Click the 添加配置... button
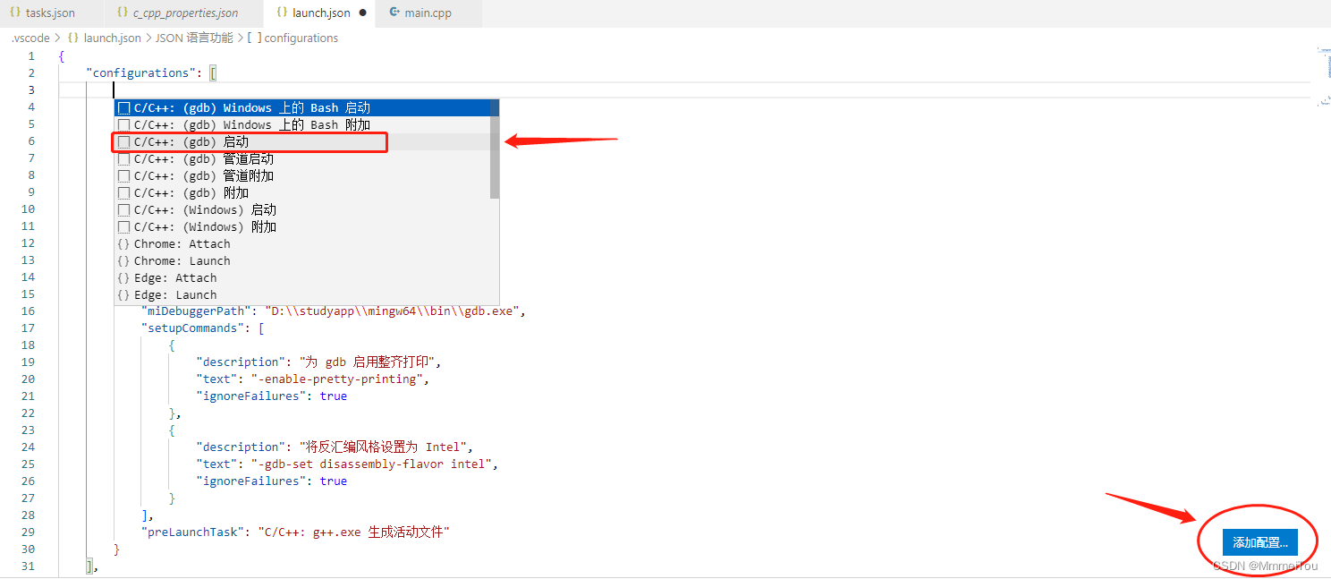 click(1259, 542)
